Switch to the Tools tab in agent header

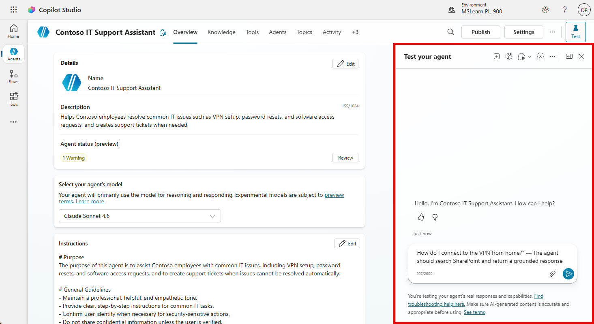point(252,32)
